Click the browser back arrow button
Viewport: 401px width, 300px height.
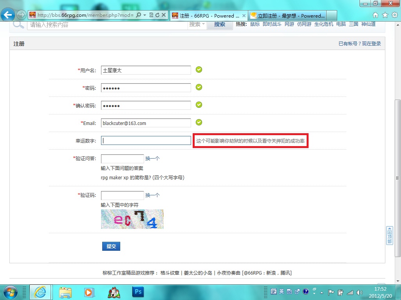[8, 15]
